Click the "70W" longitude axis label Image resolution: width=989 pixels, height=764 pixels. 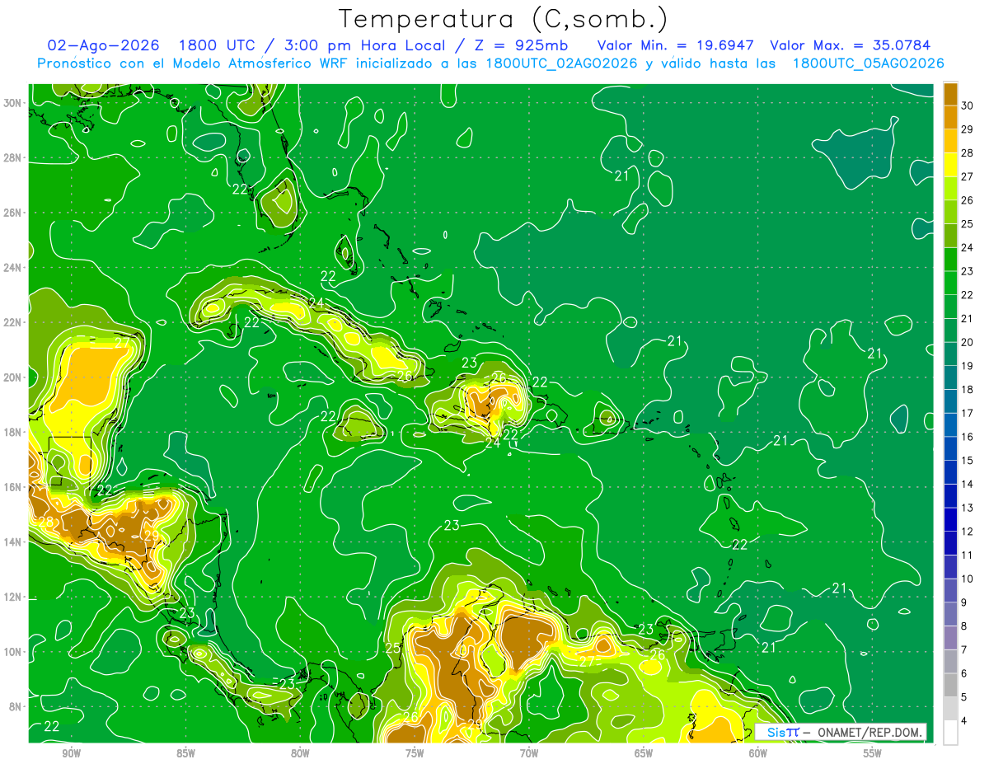point(529,753)
